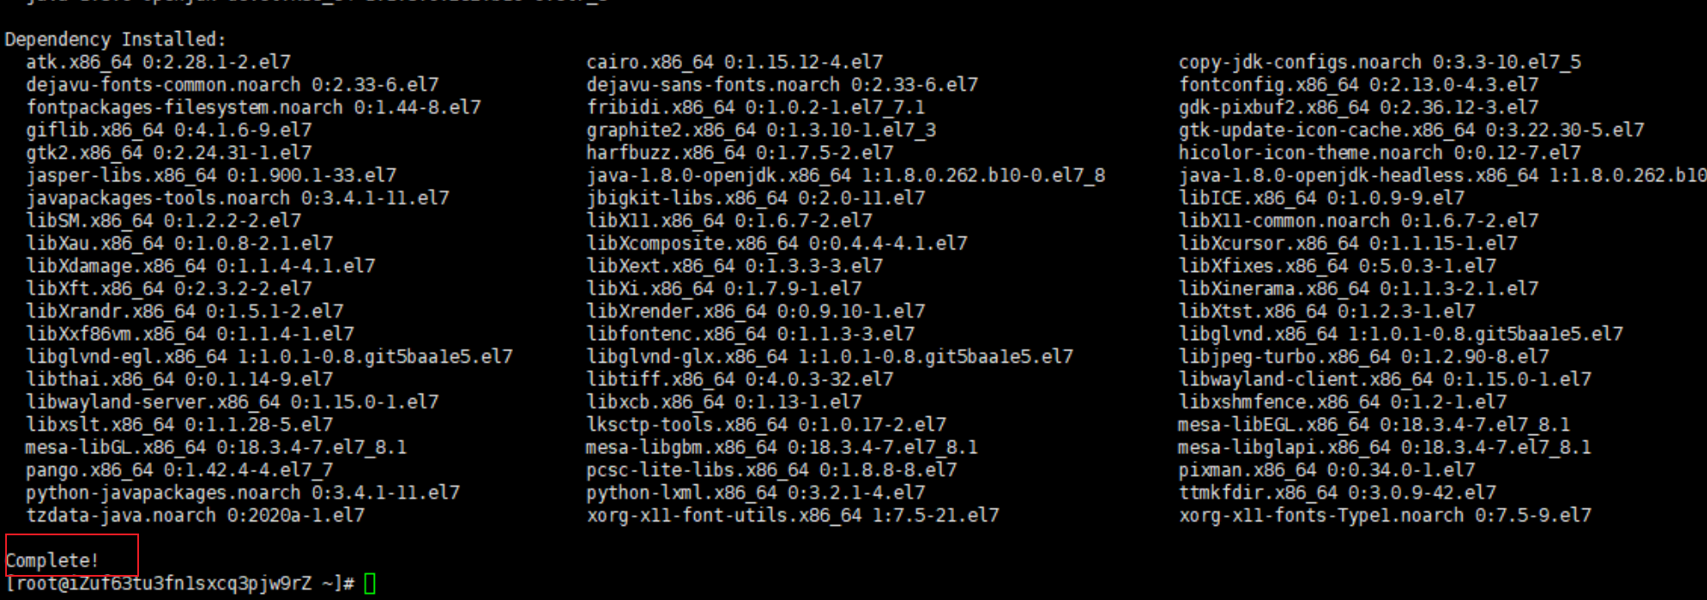This screenshot has width=1707, height=600.
Task: Click the mesa-libGL.x86_64 package entry
Action: (x=215, y=447)
